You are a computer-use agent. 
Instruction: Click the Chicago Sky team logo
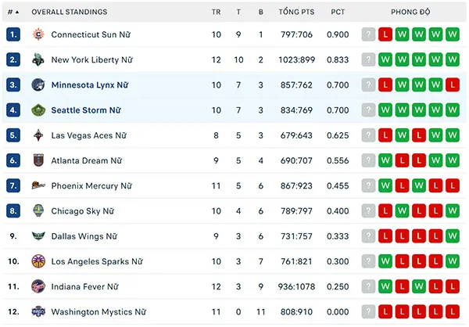point(38,210)
